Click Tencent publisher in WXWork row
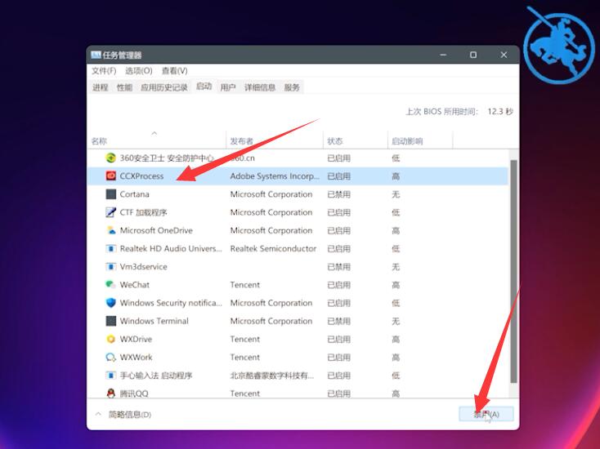 click(245, 358)
